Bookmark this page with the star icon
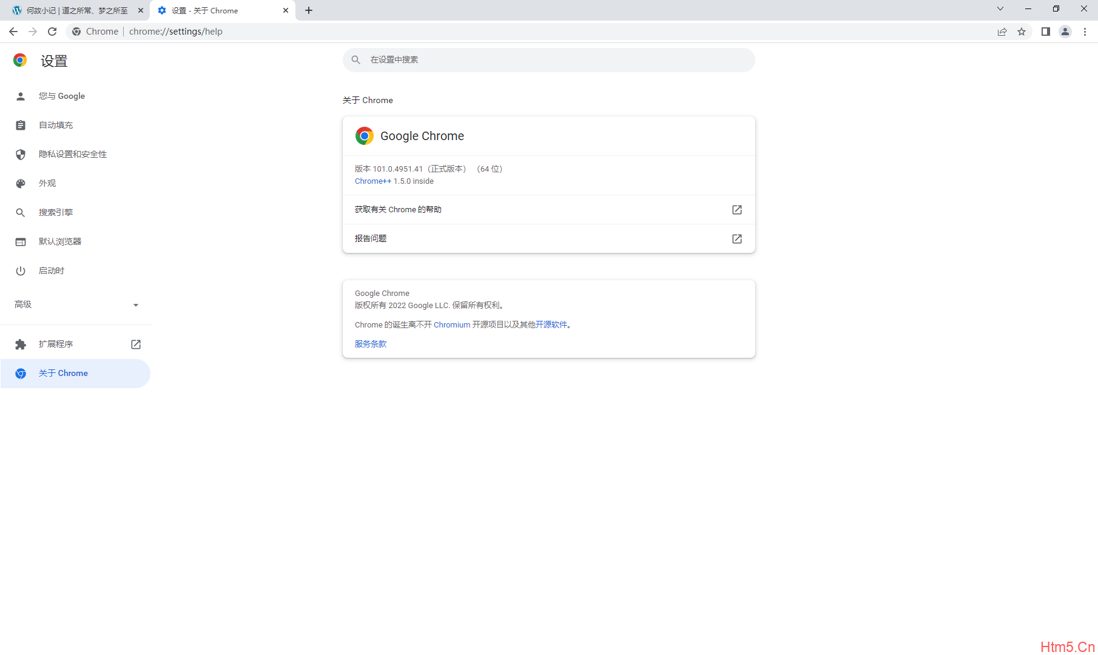1098x655 pixels. [x=1022, y=32]
